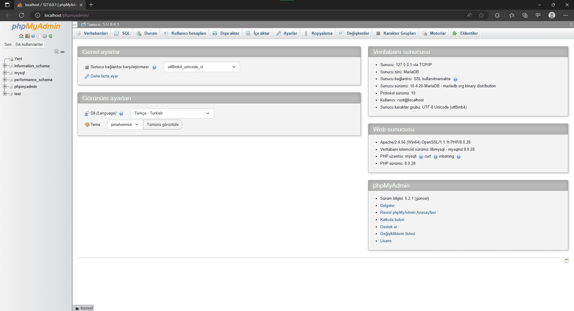Image resolution: width=574 pixels, height=311 pixels.
Task: Select the phpmyadmin database in tree
Action: [x=25, y=87]
